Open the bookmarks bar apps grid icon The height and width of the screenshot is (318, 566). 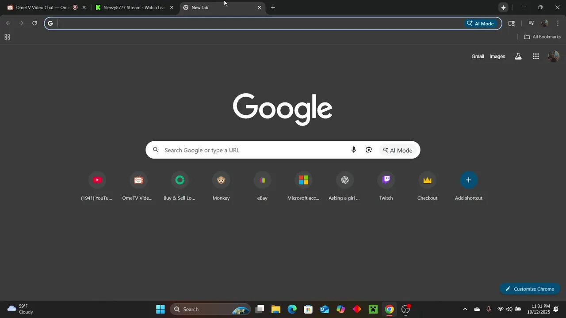point(7,37)
